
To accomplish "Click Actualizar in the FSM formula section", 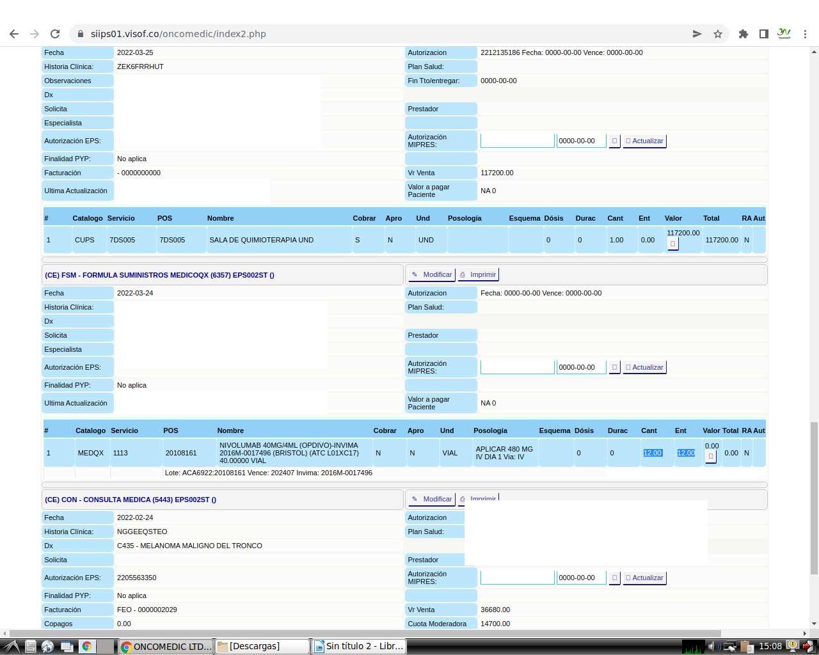I will pos(644,367).
